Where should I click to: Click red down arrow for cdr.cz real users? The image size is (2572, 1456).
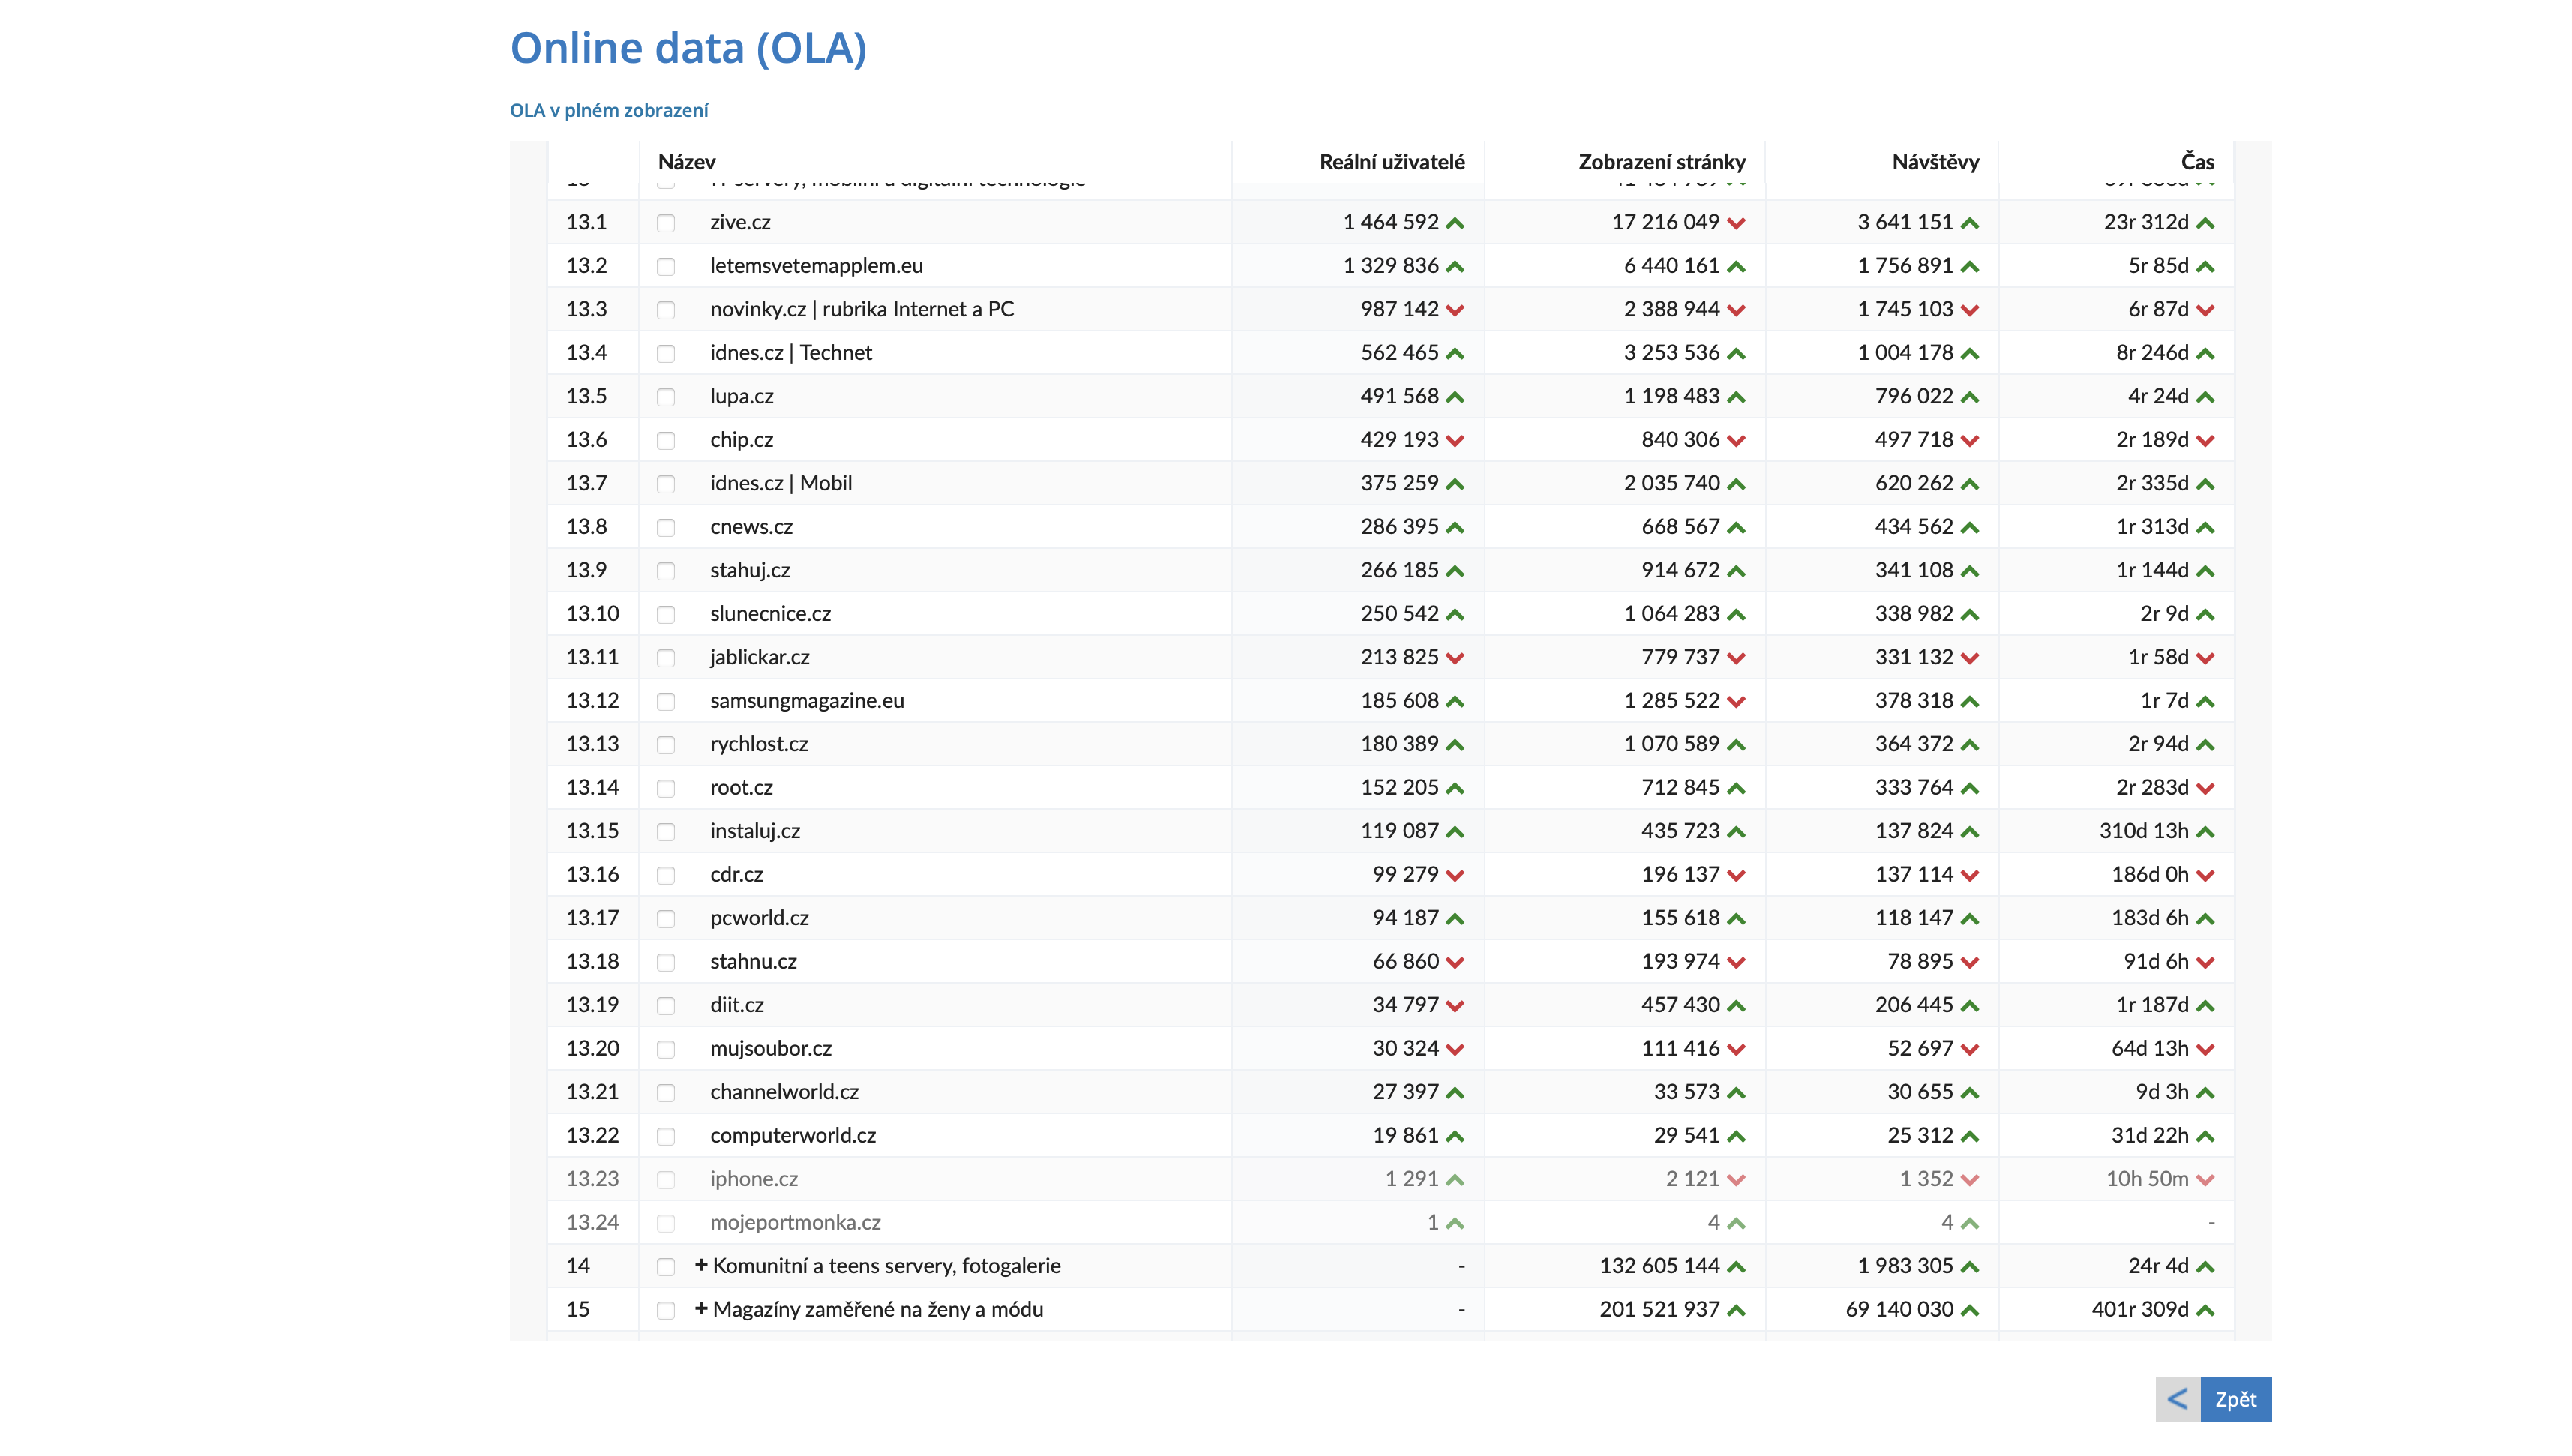tap(1455, 876)
